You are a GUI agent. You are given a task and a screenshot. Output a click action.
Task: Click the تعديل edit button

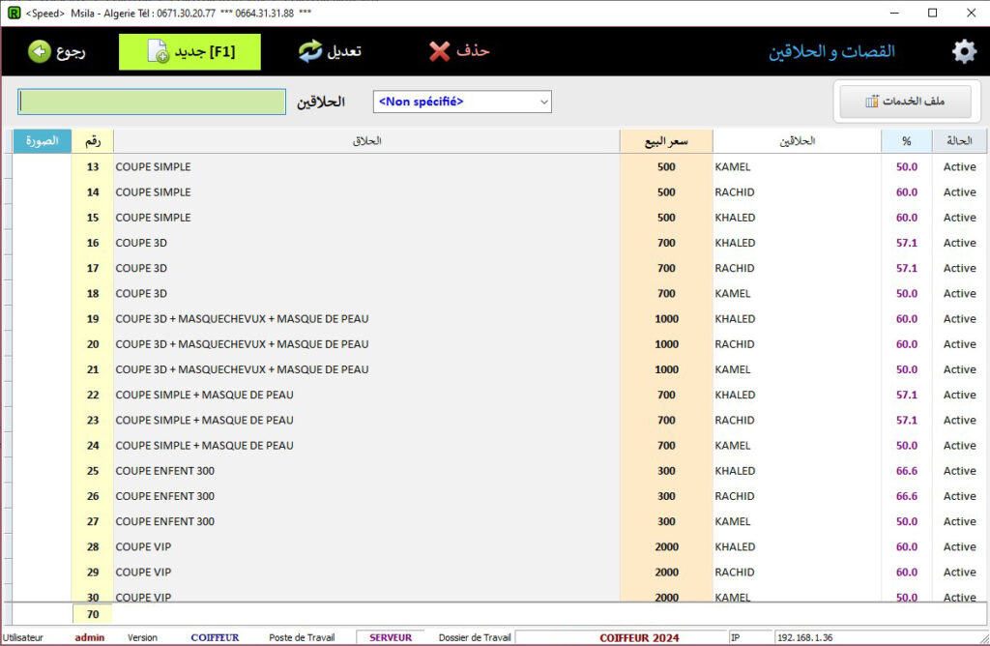[331, 52]
